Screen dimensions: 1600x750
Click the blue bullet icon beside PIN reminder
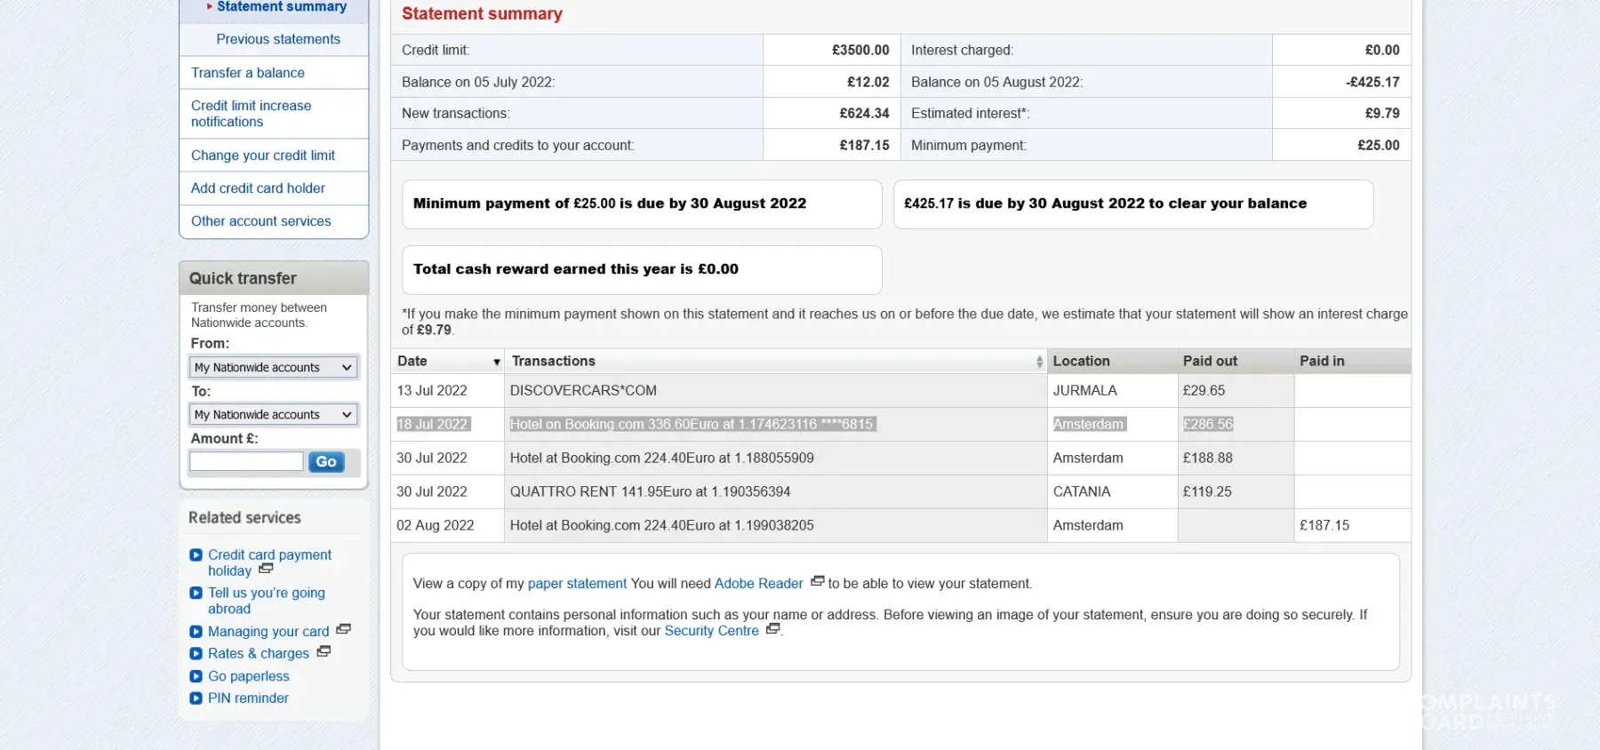(x=196, y=698)
